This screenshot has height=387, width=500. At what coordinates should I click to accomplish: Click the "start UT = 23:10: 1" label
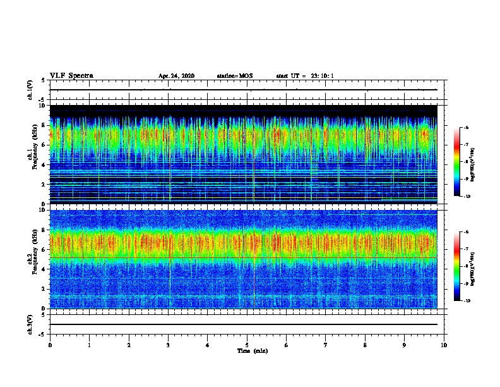coord(305,76)
